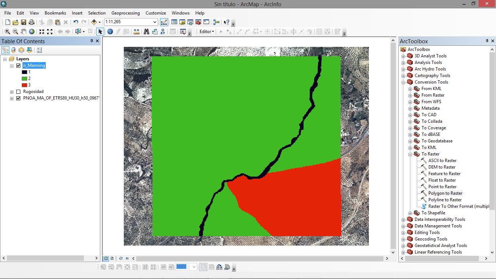Open the Geoprocessing menu
The image size is (496, 279).
tap(125, 13)
